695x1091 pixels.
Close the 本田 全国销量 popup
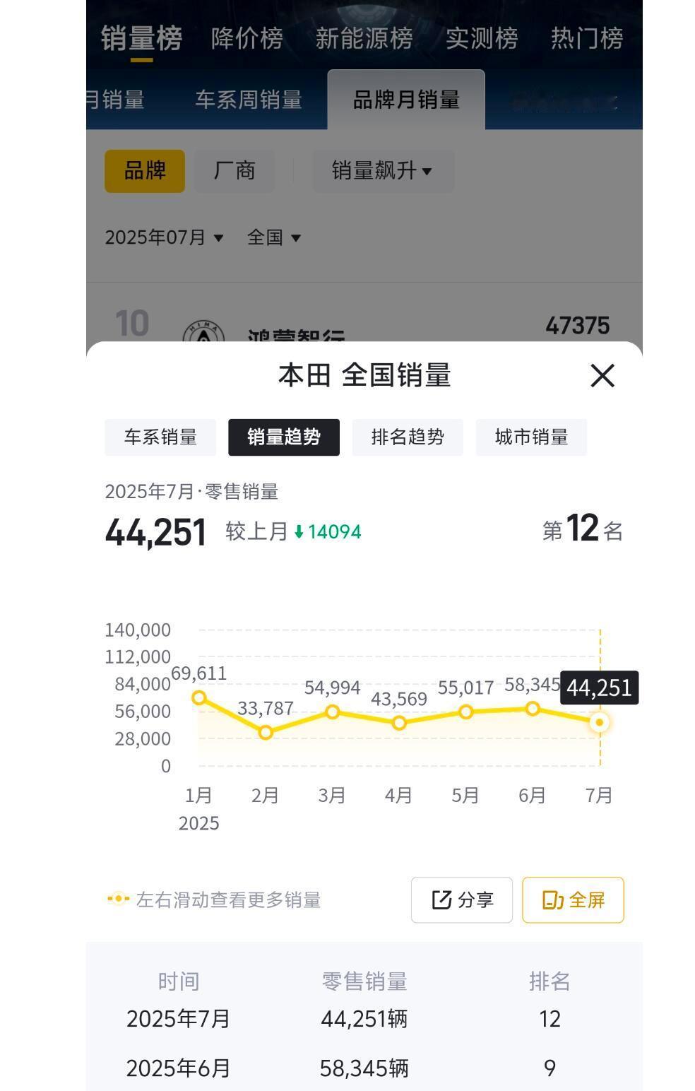(x=602, y=376)
